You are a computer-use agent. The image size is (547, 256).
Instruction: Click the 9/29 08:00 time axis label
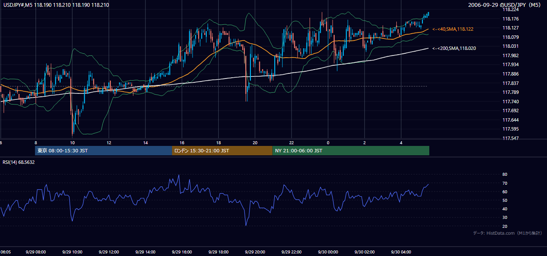(x=36, y=252)
